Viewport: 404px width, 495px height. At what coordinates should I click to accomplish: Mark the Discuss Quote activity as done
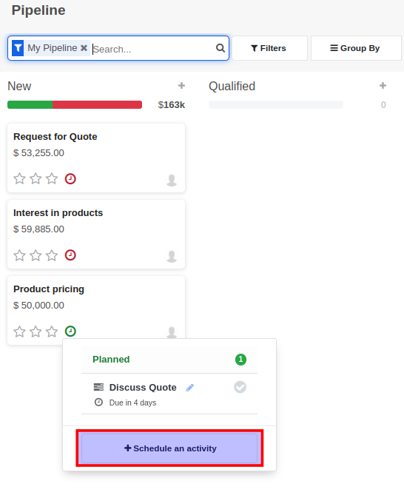(x=240, y=387)
